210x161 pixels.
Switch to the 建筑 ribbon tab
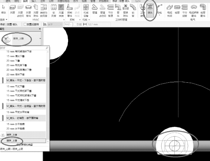tap(8, 1)
